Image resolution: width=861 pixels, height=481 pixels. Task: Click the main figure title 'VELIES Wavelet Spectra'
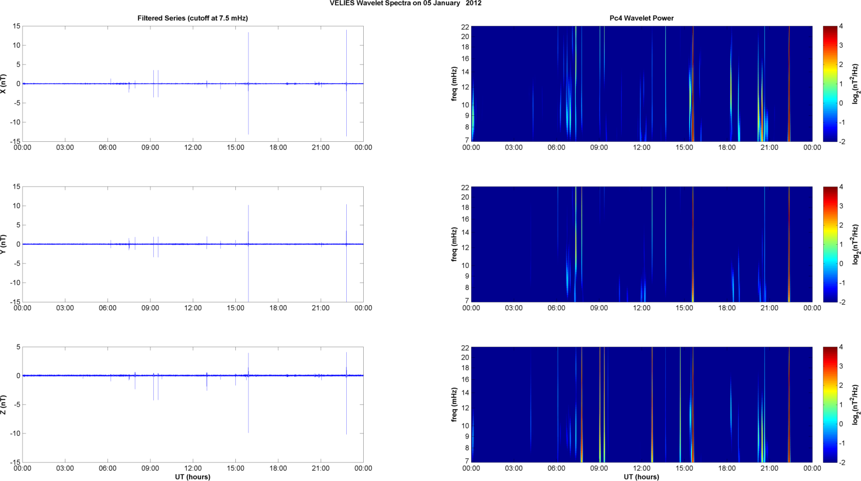point(406,3)
